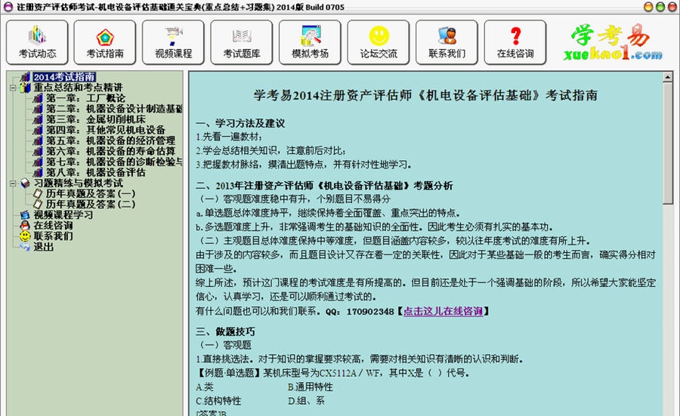Open chapter 第五章：机器设备的经济管理

click(x=110, y=141)
